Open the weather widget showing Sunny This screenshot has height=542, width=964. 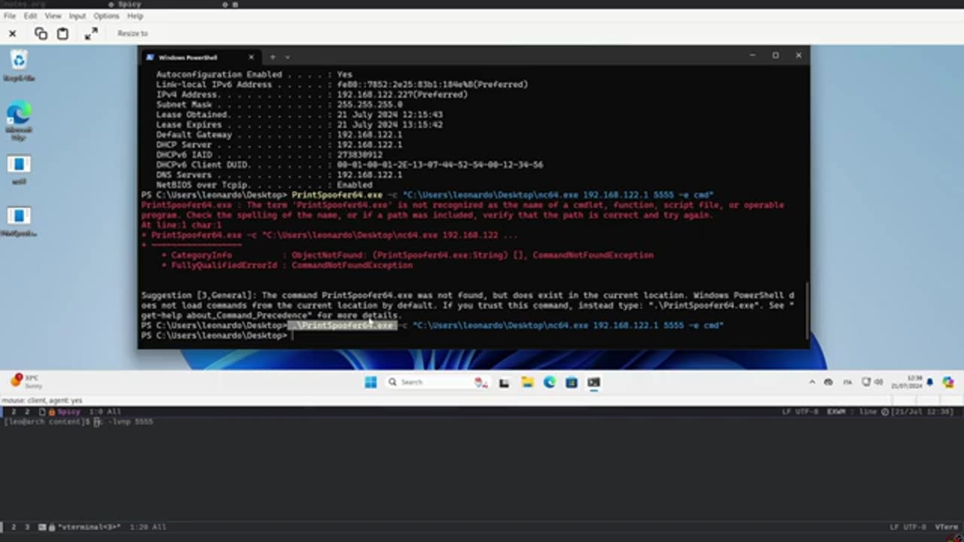pyautogui.click(x=27, y=382)
